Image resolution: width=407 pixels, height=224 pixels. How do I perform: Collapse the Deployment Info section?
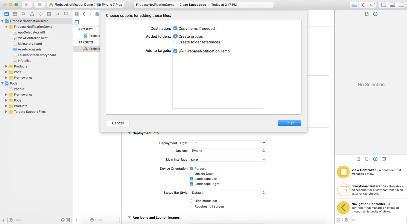pos(129,133)
